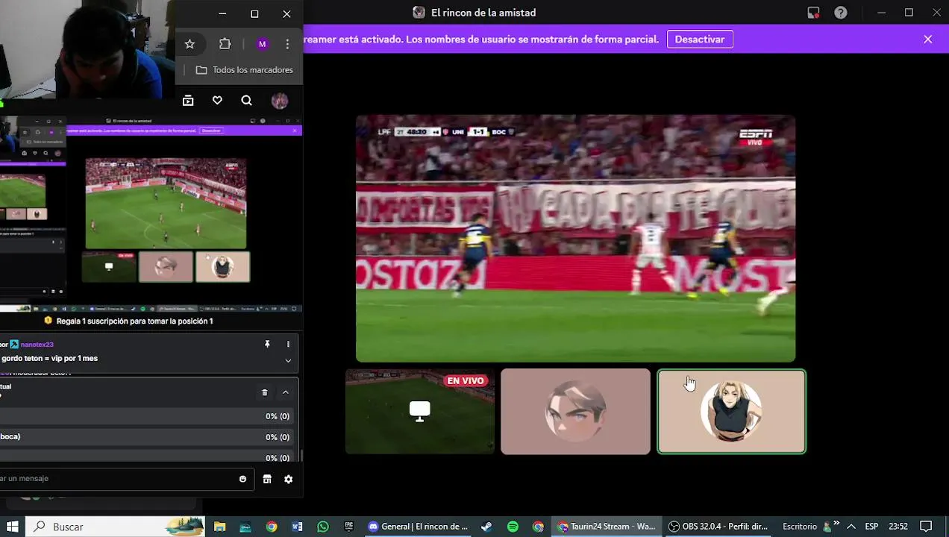Screen dimensions: 949x537
Task: Select the first poll option 0% (0)
Action: (148, 416)
